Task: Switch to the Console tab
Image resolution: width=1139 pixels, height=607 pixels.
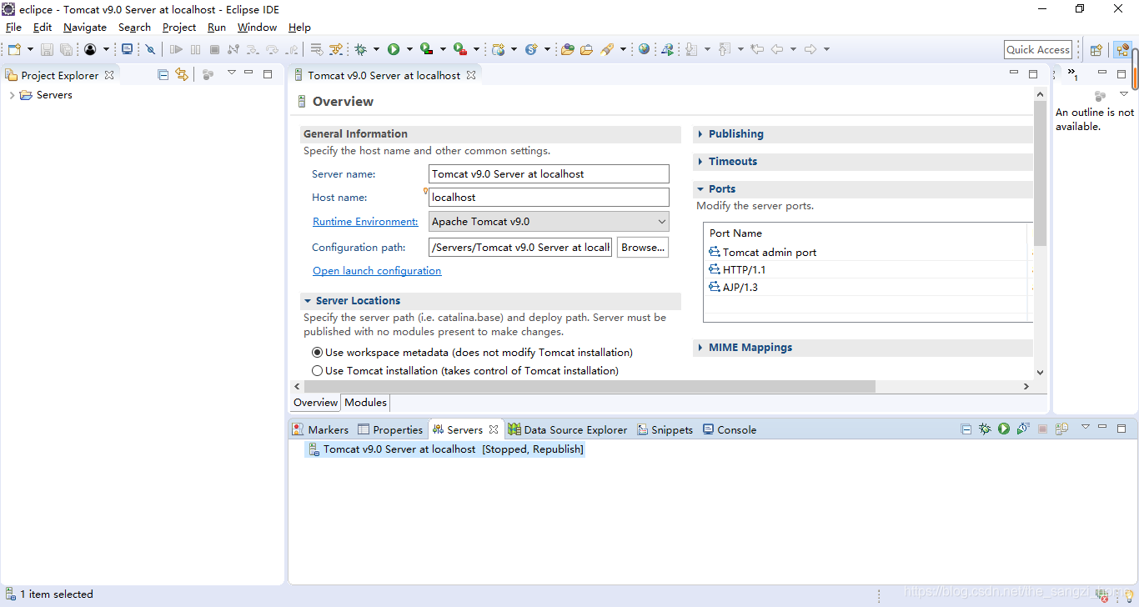Action: (x=730, y=430)
